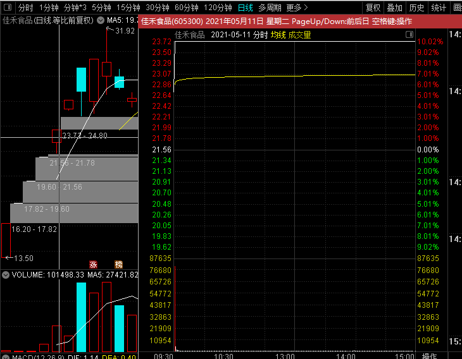Click the 操作 button at bottom right
462x359 pixels.
429,356
